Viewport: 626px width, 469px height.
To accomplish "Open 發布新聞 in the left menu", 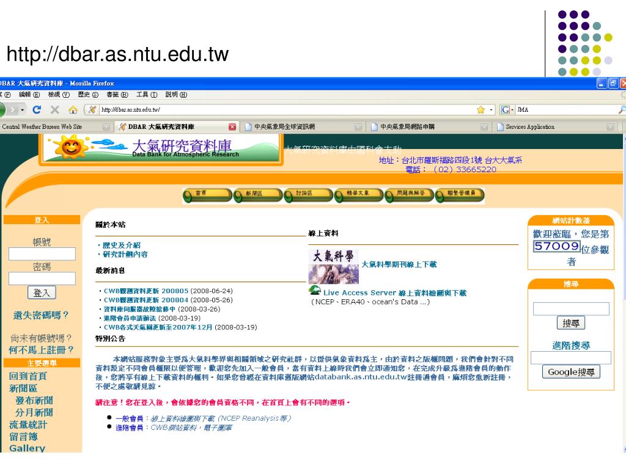I will tap(34, 401).
